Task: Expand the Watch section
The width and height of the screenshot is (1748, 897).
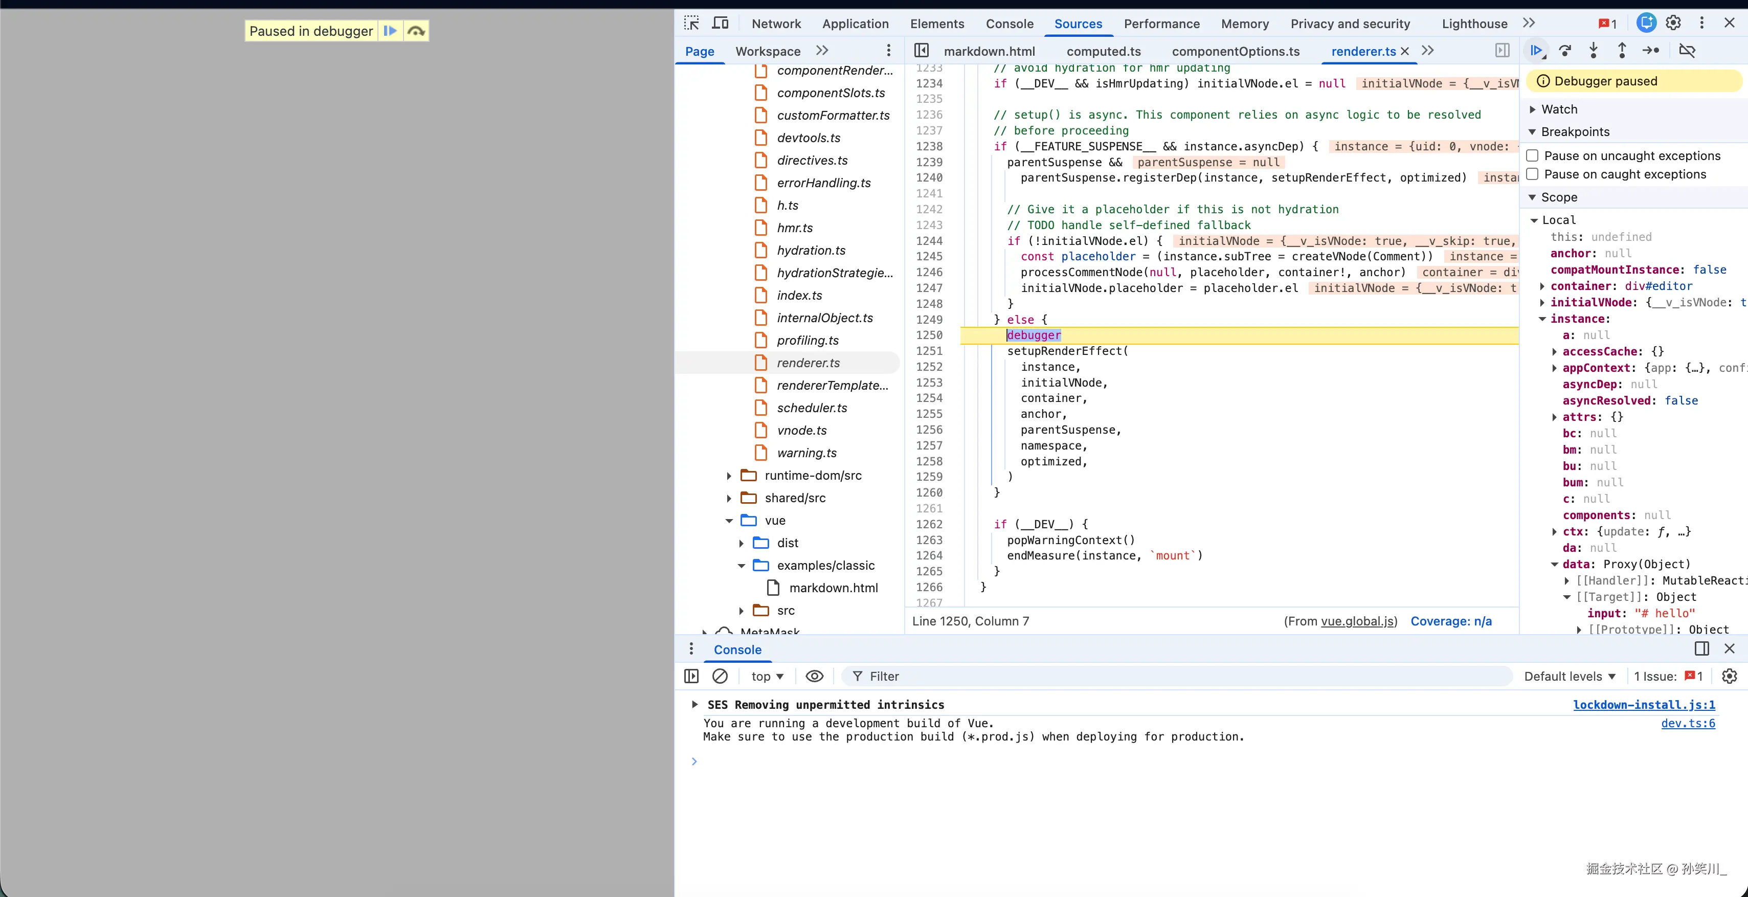Action: (x=1559, y=109)
